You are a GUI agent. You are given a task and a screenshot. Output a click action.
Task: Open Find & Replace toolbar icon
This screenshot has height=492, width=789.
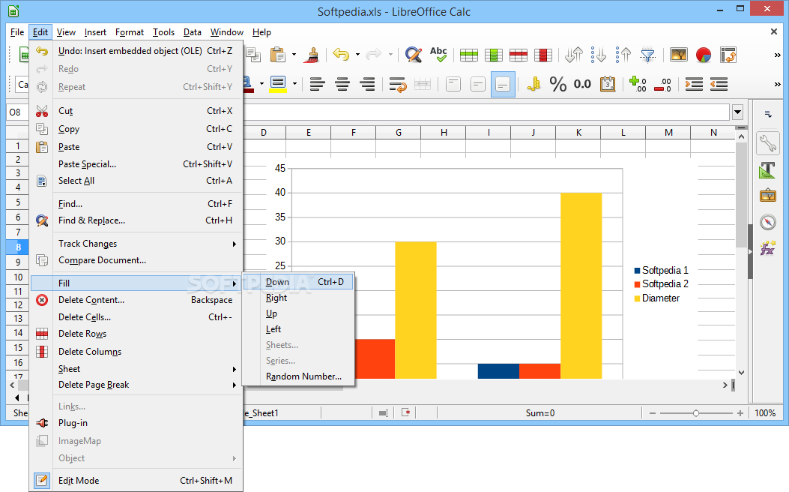[x=414, y=55]
